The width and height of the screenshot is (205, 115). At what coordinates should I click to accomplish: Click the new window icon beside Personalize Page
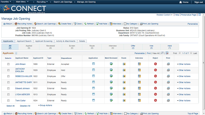[200, 15]
